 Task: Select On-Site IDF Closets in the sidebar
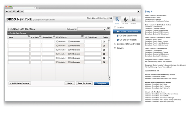pyautogui.click(x=127, y=40)
